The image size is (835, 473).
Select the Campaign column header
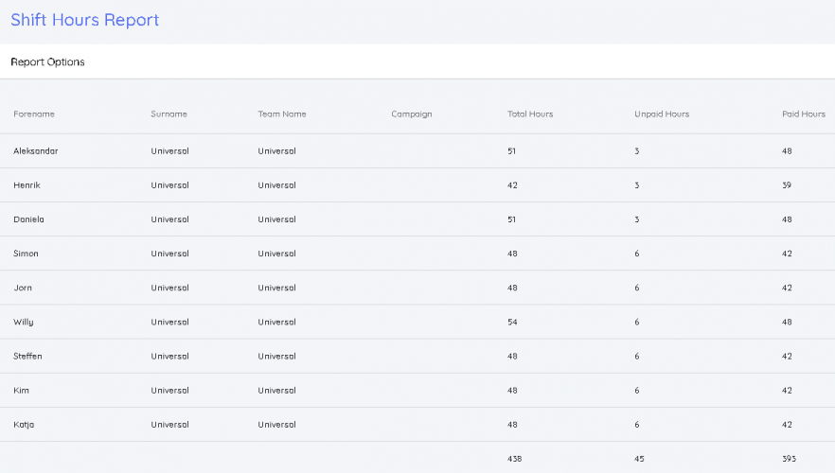(x=411, y=114)
